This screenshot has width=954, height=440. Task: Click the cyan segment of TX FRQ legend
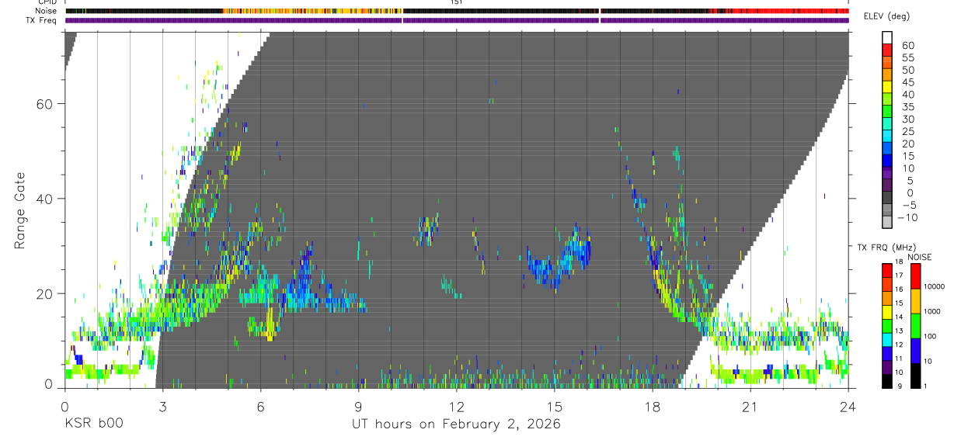(886, 340)
